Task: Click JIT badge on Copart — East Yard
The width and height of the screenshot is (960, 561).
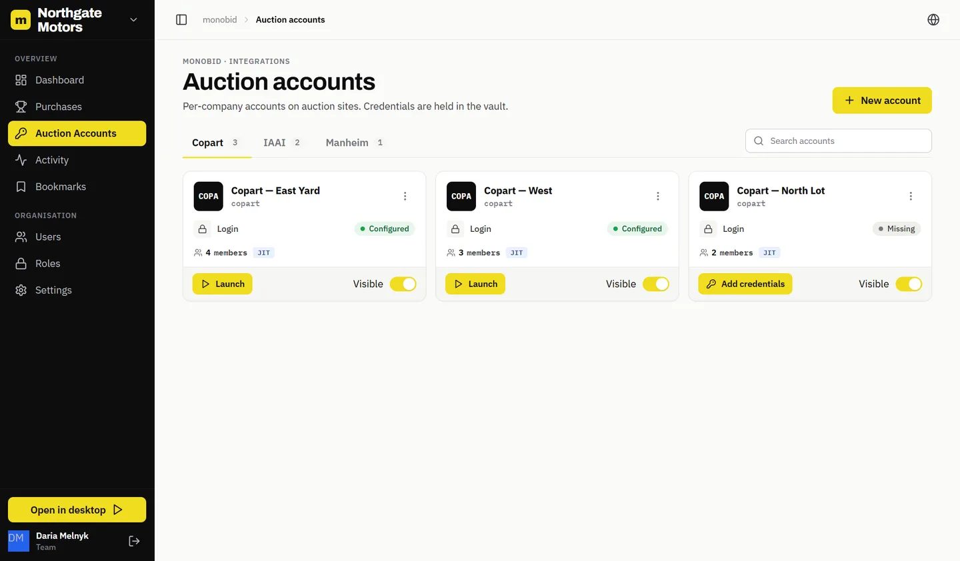Action: click(x=264, y=253)
